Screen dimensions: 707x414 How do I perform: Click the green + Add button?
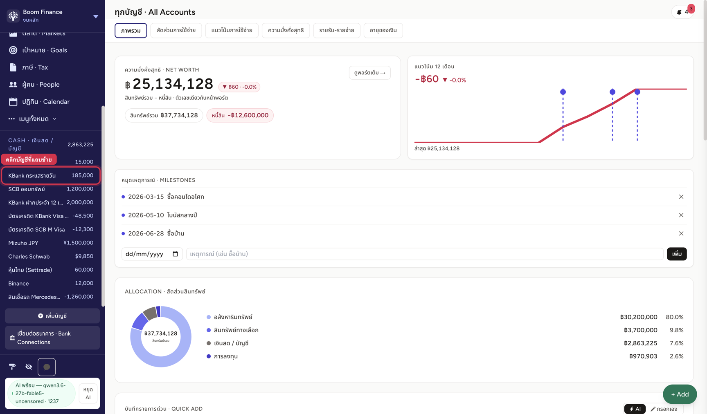(680, 394)
